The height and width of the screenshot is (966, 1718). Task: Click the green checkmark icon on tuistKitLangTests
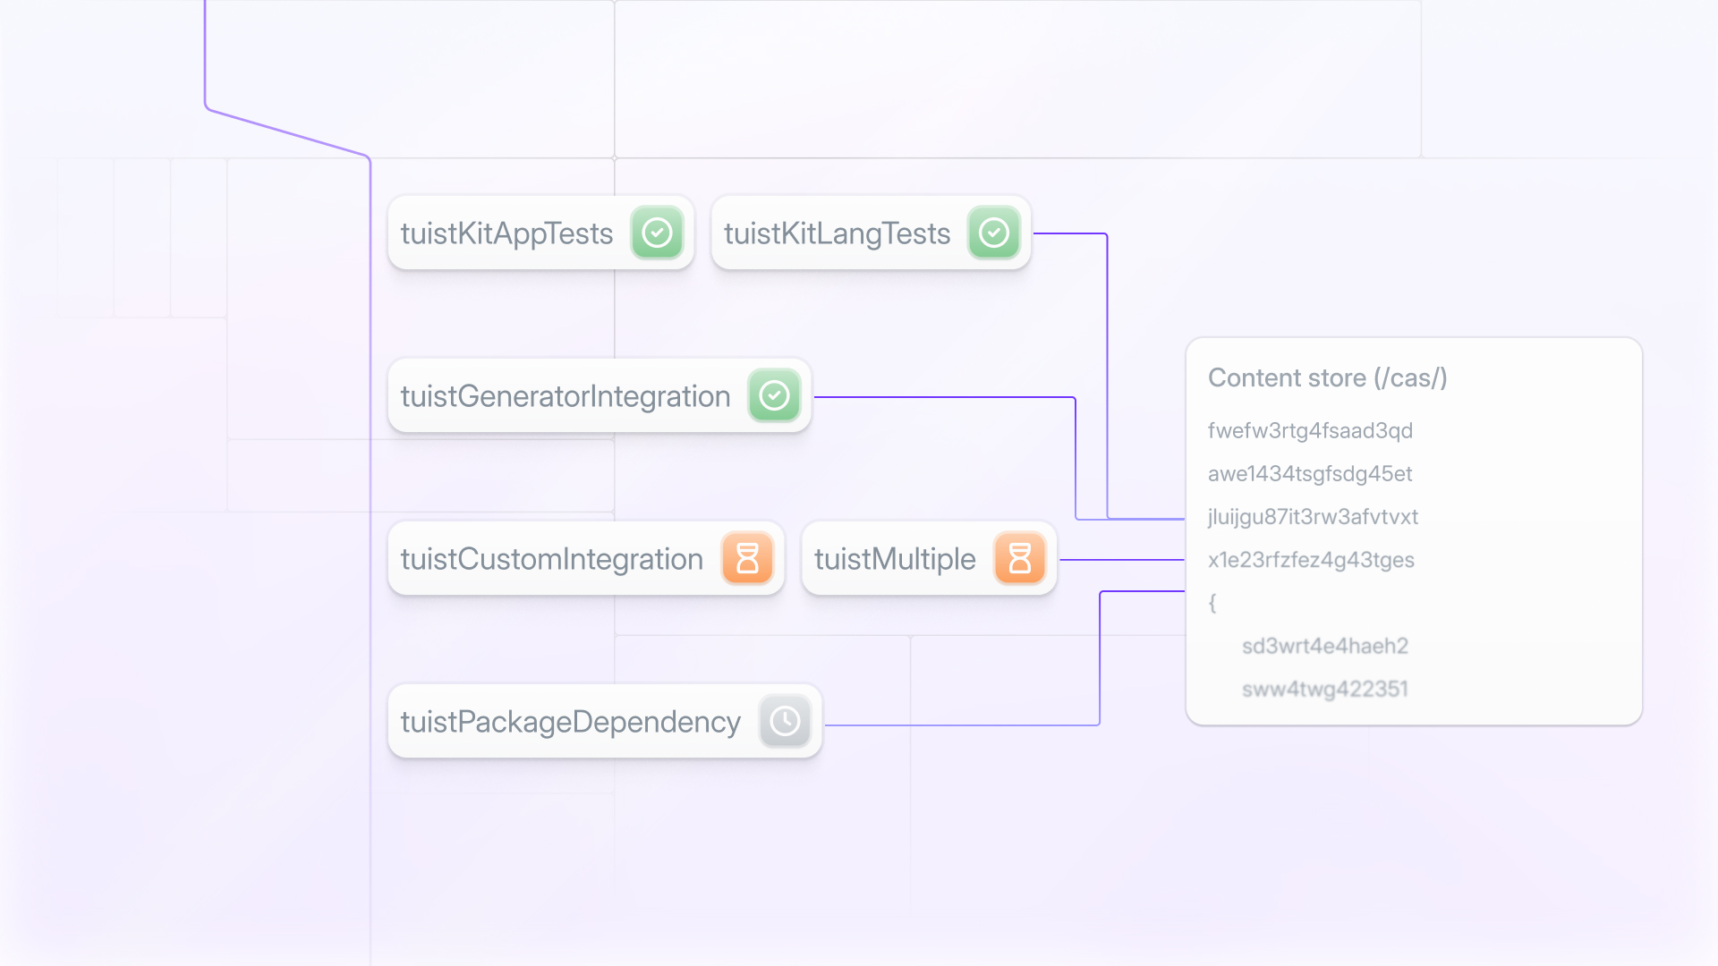(993, 233)
